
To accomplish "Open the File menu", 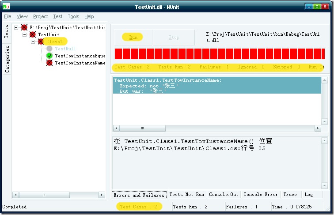I will point(8,16).
